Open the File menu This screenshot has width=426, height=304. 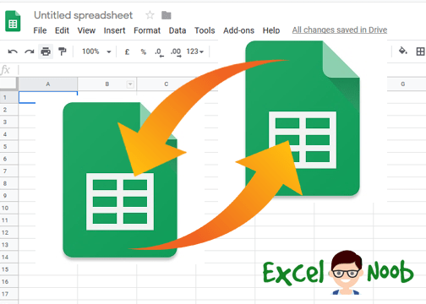pyautogui.click(x=40, y=30)
